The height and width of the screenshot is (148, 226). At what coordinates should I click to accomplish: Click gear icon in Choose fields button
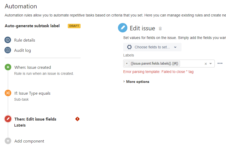coord(129,47)
